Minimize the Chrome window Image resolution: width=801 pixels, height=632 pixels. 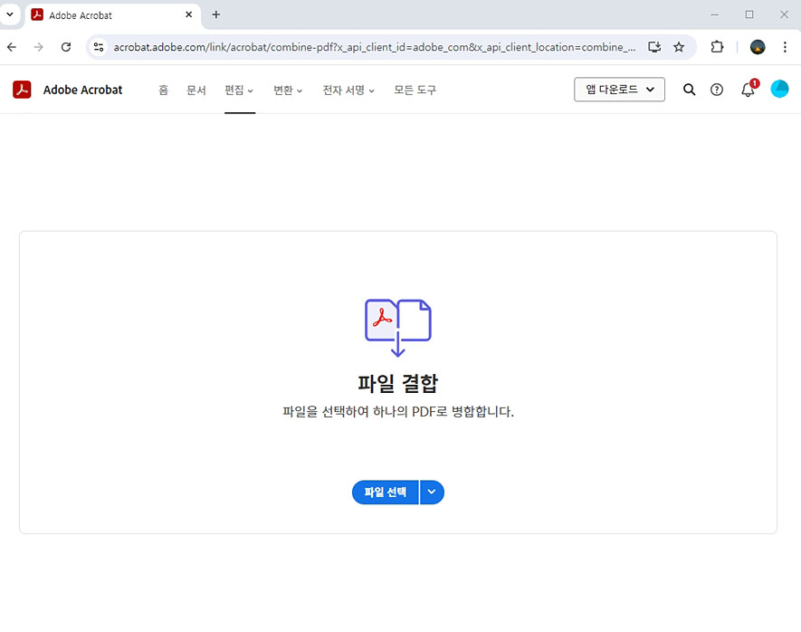click(714, 14)
